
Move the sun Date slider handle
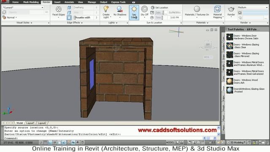pos(163,13)
